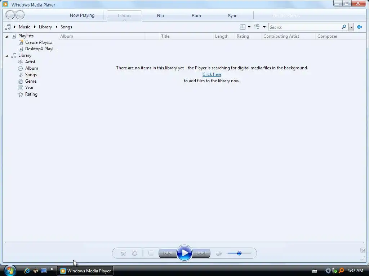Image resolution: width=369 pixels, height=276 pixels.
Task: Select Music in the breadcrumb
Action: [x=25, y=27]
